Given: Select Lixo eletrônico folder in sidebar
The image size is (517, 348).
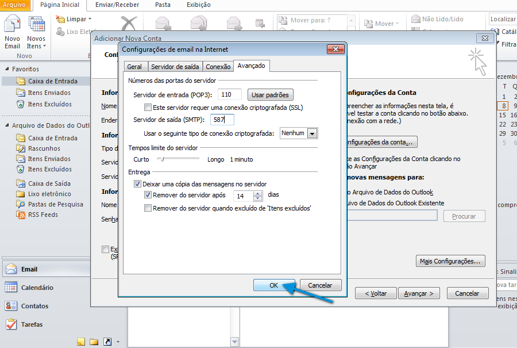Looking at the screenshot, I should (x=49, y=194).
